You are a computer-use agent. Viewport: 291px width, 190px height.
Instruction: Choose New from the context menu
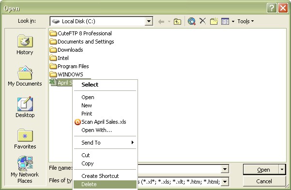pos(105,105)
